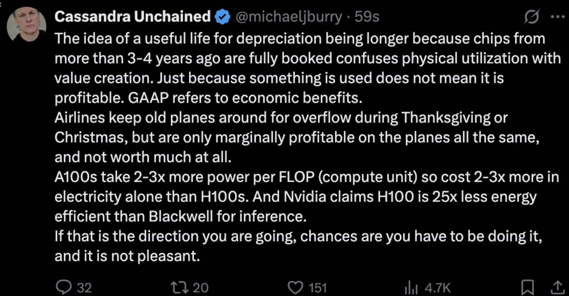Click the repost arrows icon

click(x=179, y=287)
